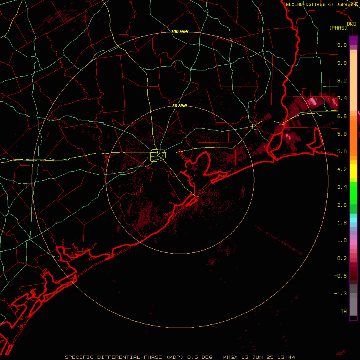Pick the orange band of the color bar
The width and height of the screenshot is (360, 360).
click(x=353, y=138)
